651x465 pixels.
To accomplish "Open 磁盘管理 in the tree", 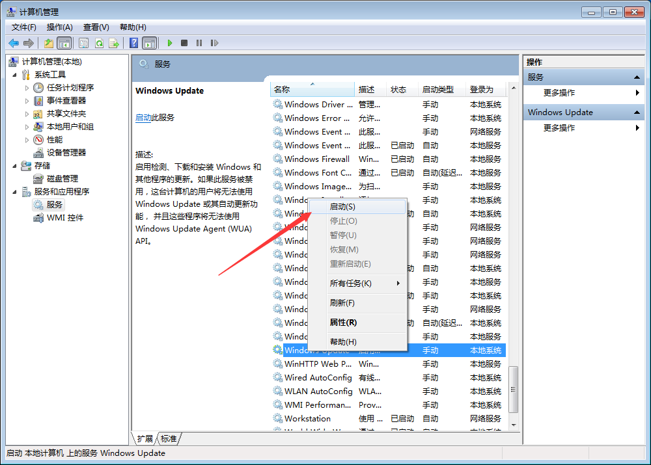I will tap(62, 178).
